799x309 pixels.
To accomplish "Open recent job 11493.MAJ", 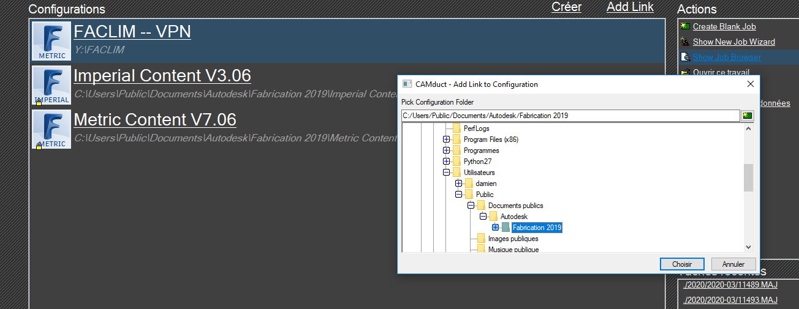I will [730, 300].
